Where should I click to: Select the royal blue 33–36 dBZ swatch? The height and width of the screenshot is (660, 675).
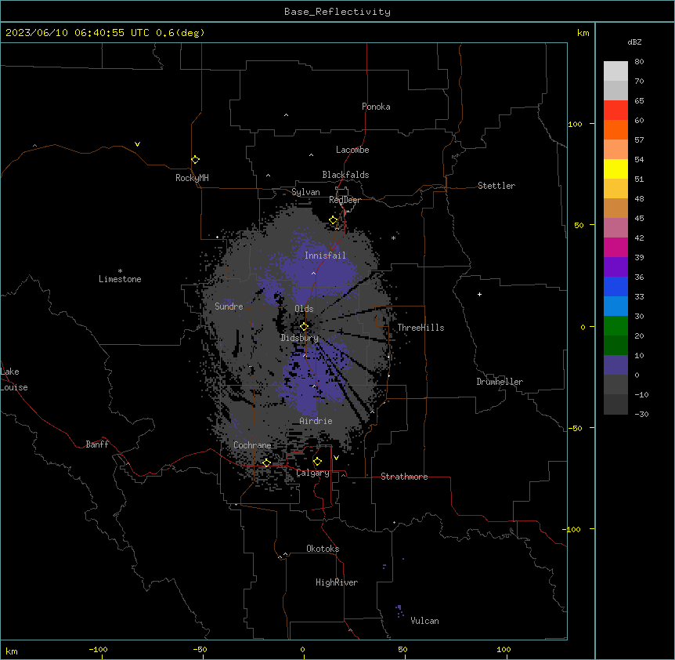click(x=615, y=286)
